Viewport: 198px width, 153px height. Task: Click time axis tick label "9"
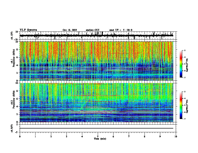pyautogui.click(x=160, y=136)
